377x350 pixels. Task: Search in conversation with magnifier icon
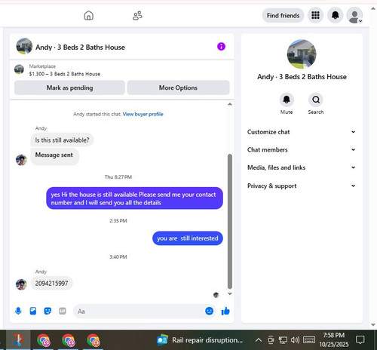pos(316,100)
